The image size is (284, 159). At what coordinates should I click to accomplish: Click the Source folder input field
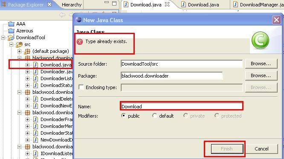(x=182, y=64)
